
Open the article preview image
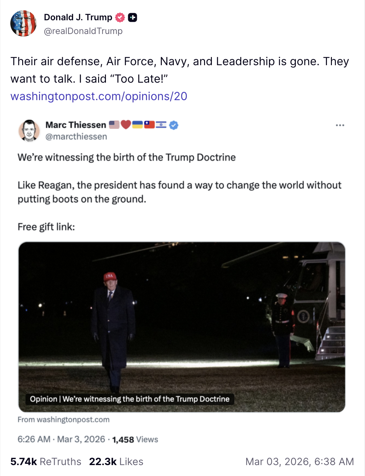(x=182, y=327)
